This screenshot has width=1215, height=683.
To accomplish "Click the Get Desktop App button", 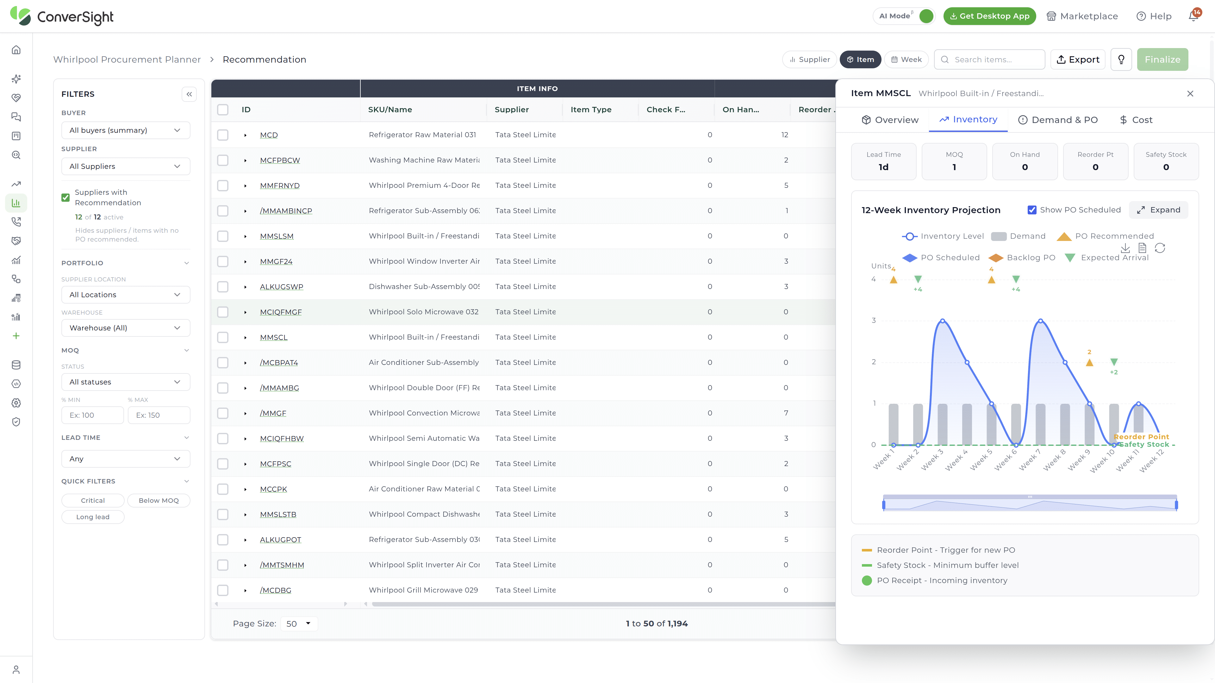I will click(x=989, y=16).
